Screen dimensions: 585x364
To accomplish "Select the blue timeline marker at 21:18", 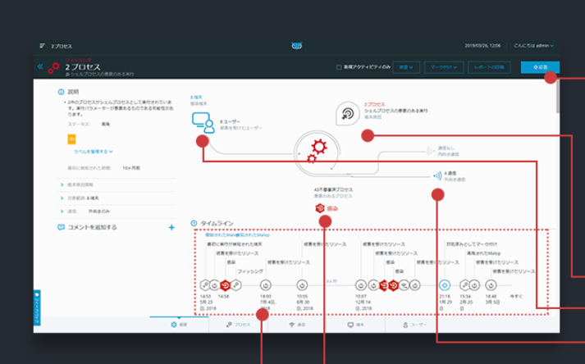I will tap(444, 284).
